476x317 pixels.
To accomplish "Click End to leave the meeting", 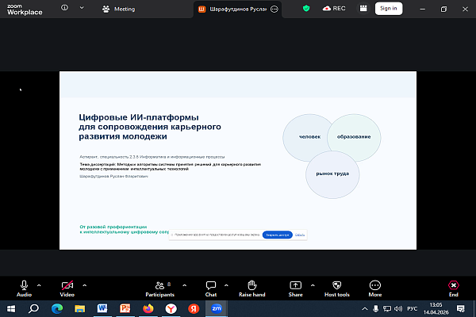I will tap(454, 285).
